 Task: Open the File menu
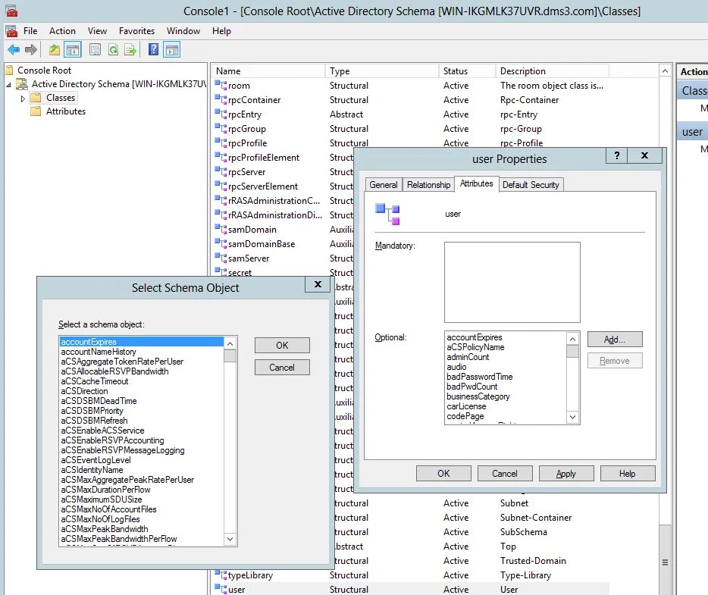coord(30,31)
